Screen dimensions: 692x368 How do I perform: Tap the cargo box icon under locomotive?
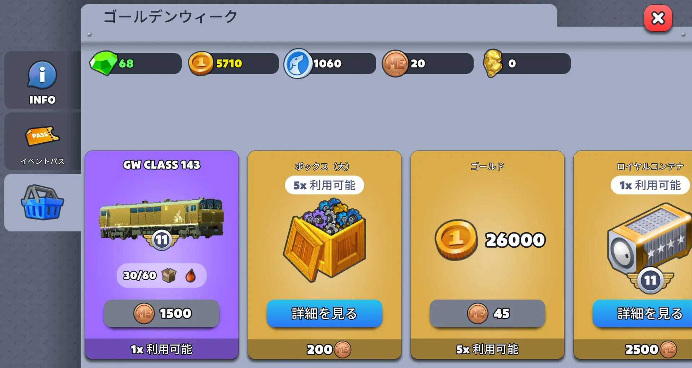coord(169,276)
